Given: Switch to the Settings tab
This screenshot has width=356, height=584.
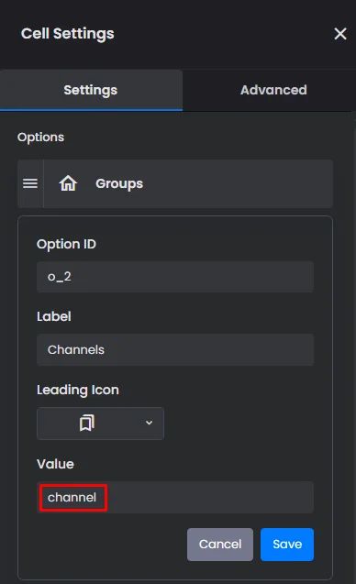Looking at the screenshot, I should 91,90.
